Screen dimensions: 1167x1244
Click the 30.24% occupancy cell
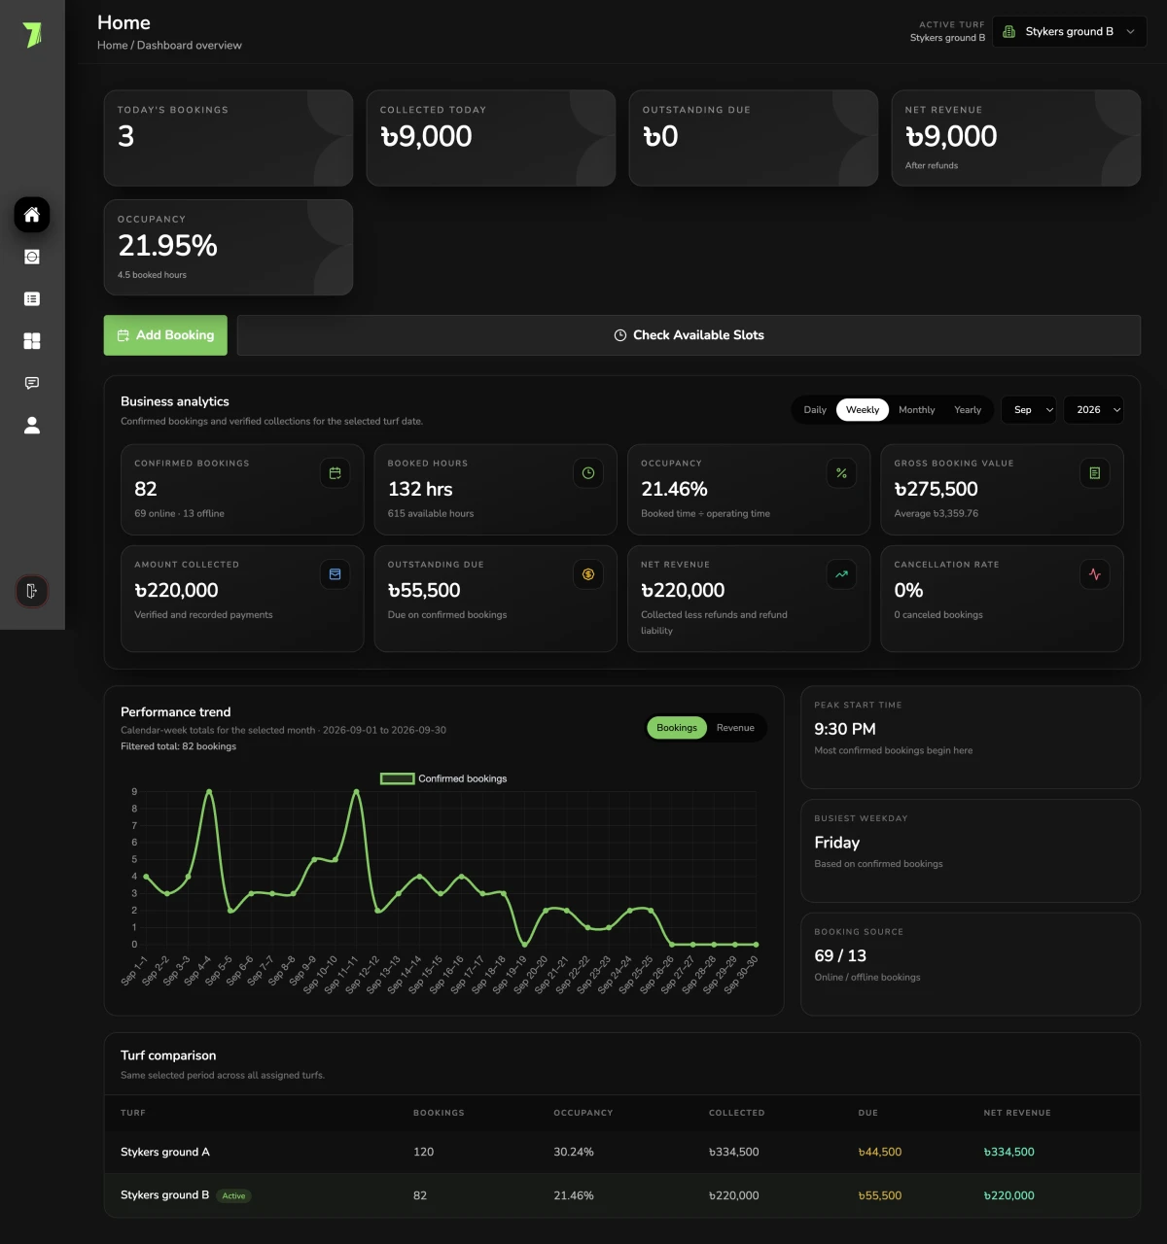click(574, 1152)
